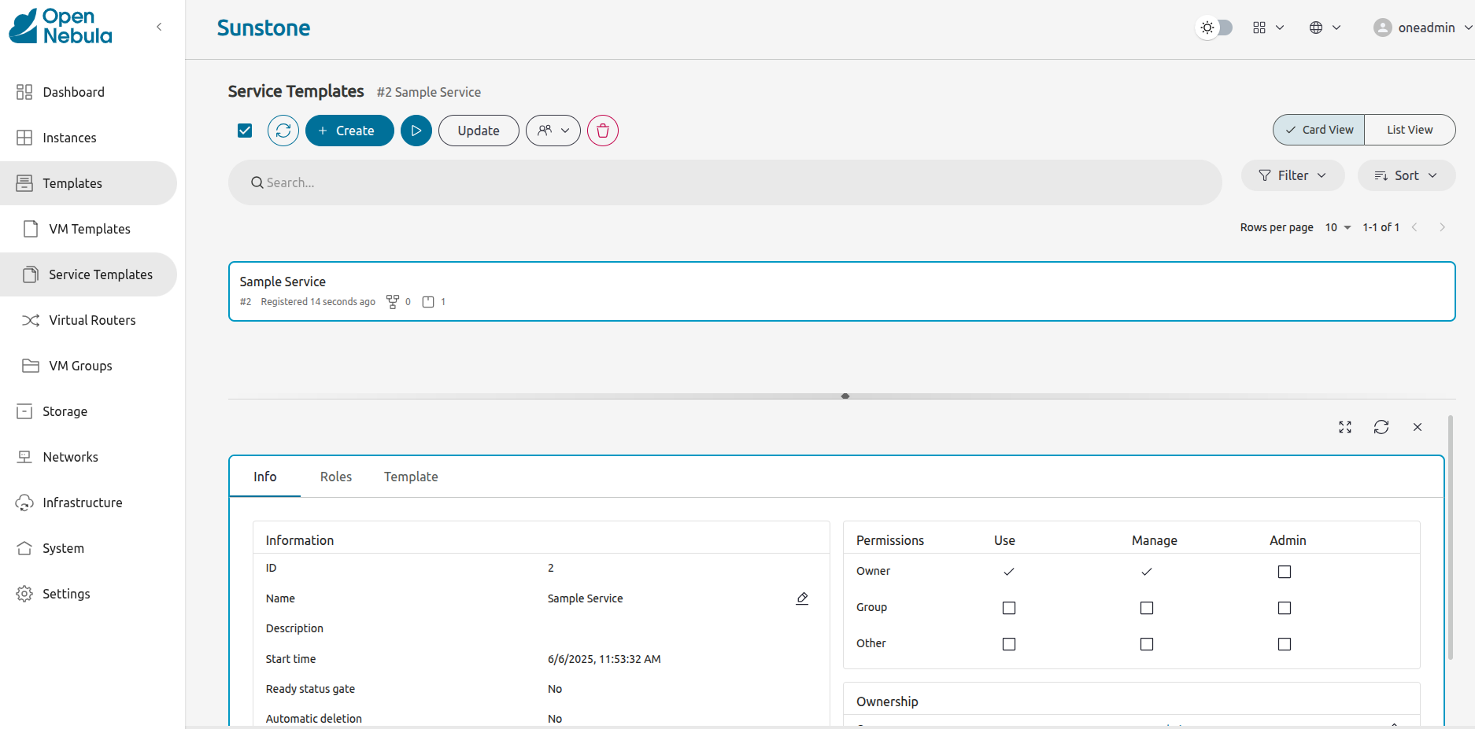
Task: Open the Rows per page selector
Action: click(1336, 227)
